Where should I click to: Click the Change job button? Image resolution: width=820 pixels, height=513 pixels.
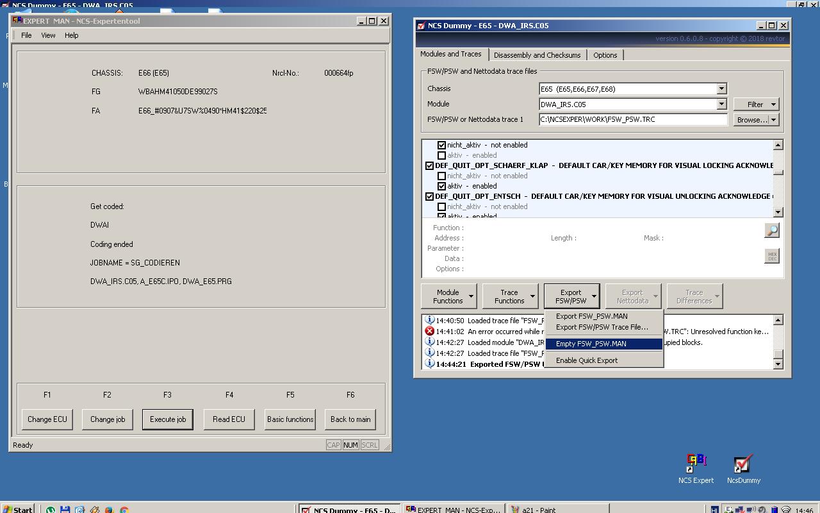point(108,419)
